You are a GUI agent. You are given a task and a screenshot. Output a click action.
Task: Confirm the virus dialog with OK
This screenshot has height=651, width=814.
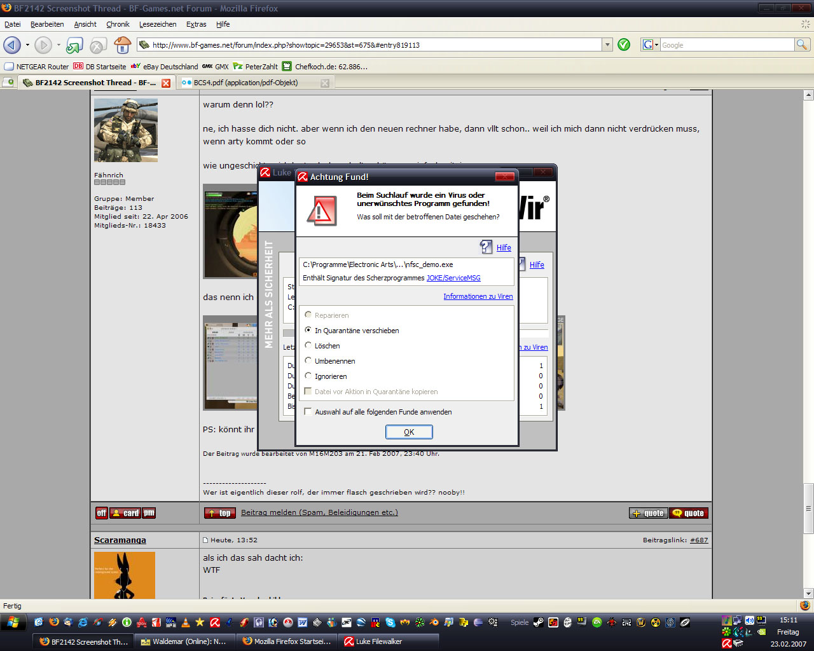(409, 432)
